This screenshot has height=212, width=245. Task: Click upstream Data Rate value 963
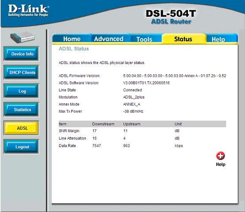click(126, 146)
